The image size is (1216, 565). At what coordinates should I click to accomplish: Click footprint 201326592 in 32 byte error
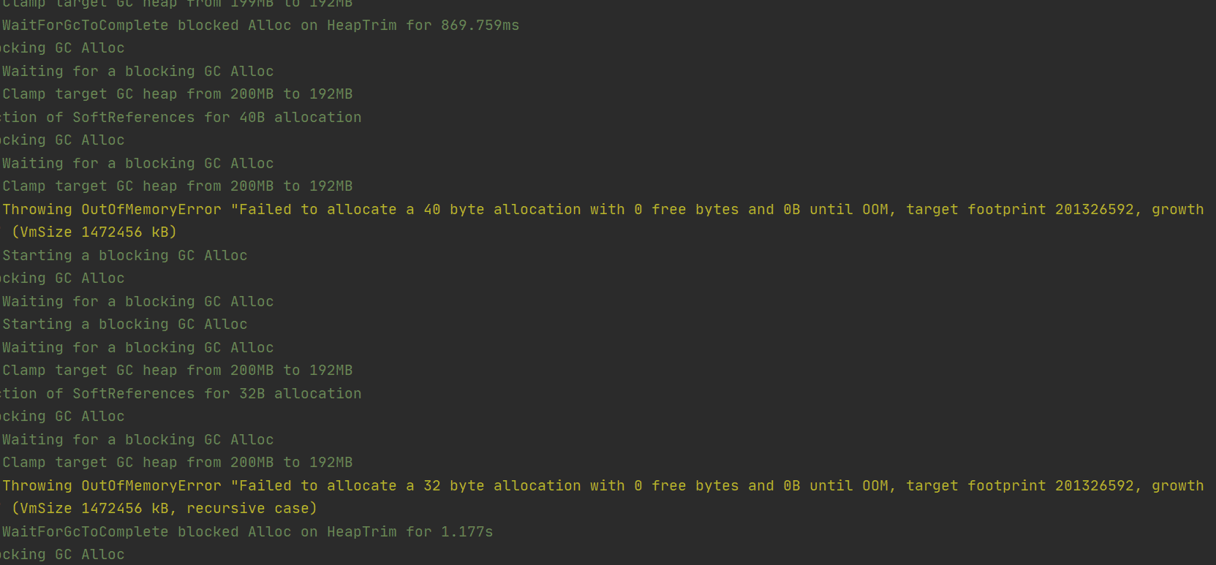pyautogui.click(x=1095, y=486)
